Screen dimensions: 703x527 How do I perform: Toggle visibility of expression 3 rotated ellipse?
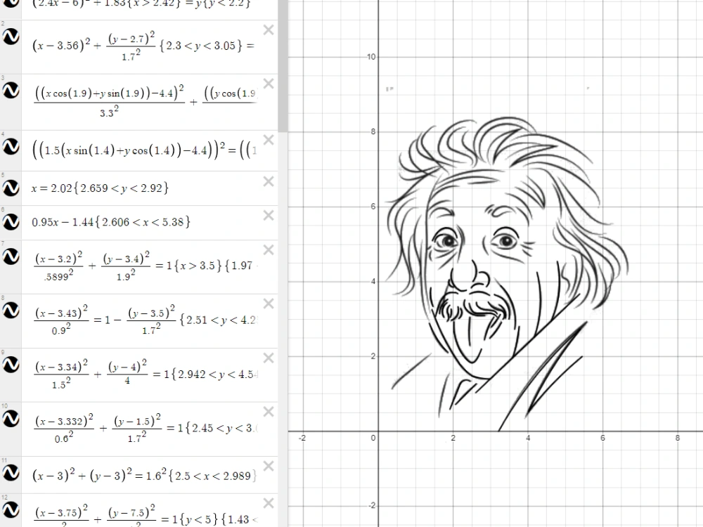coord(11,91)
